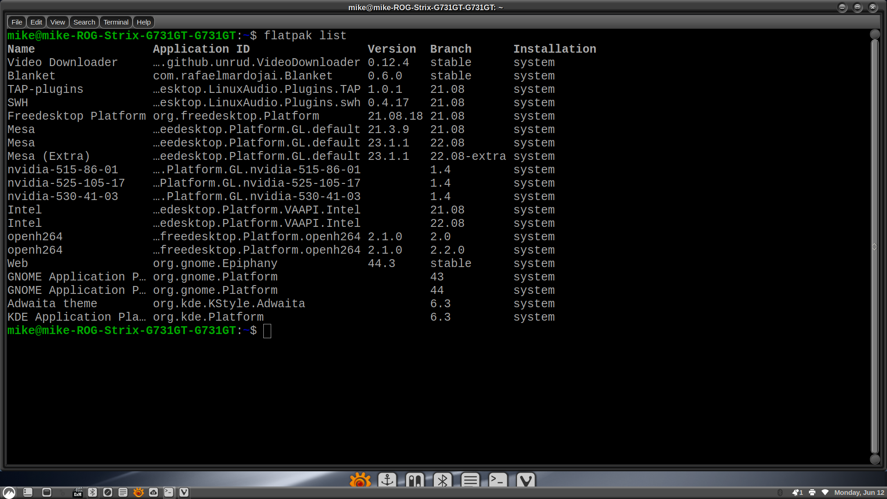
Task: Click 'com.rafaelmardojai.Blanket' application ID
Action: pos(243,76)
